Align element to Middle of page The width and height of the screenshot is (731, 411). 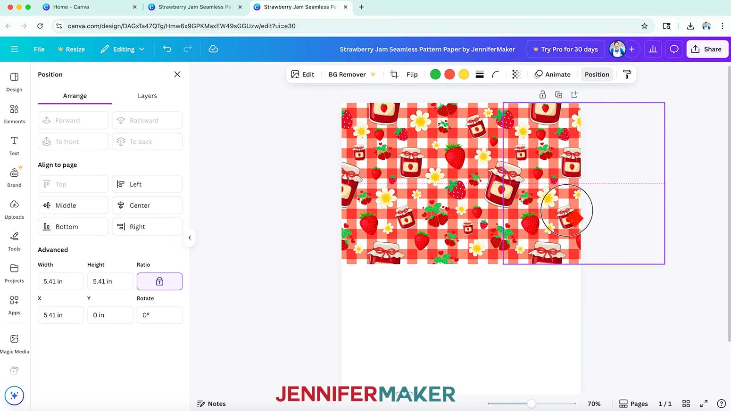coord(73,205)
